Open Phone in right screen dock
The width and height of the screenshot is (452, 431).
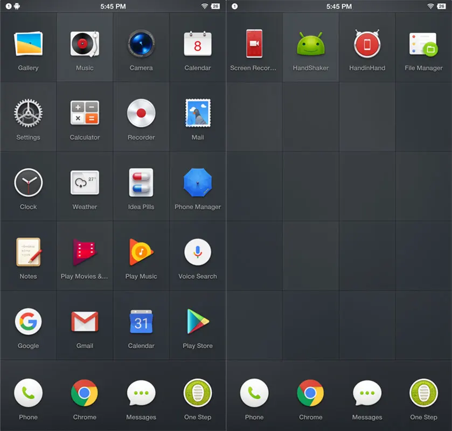[254, 393]
